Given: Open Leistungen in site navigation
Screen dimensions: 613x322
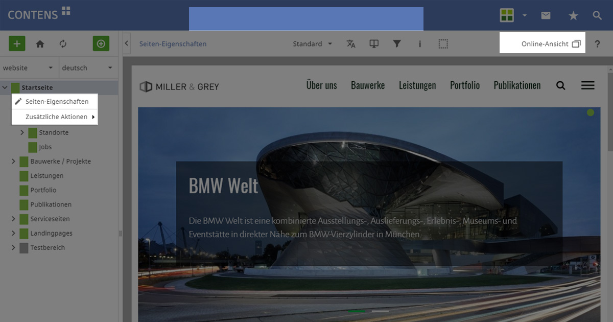Looking at the screenshot, I should click(417, 85).
